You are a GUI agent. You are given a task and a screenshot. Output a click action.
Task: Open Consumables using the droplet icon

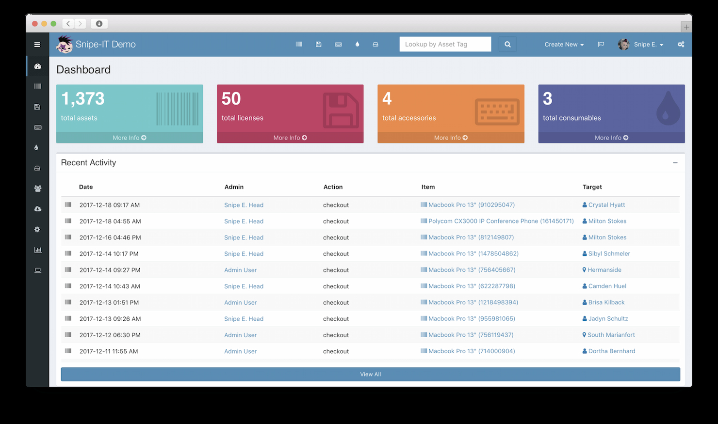click(x=357, y=44)
